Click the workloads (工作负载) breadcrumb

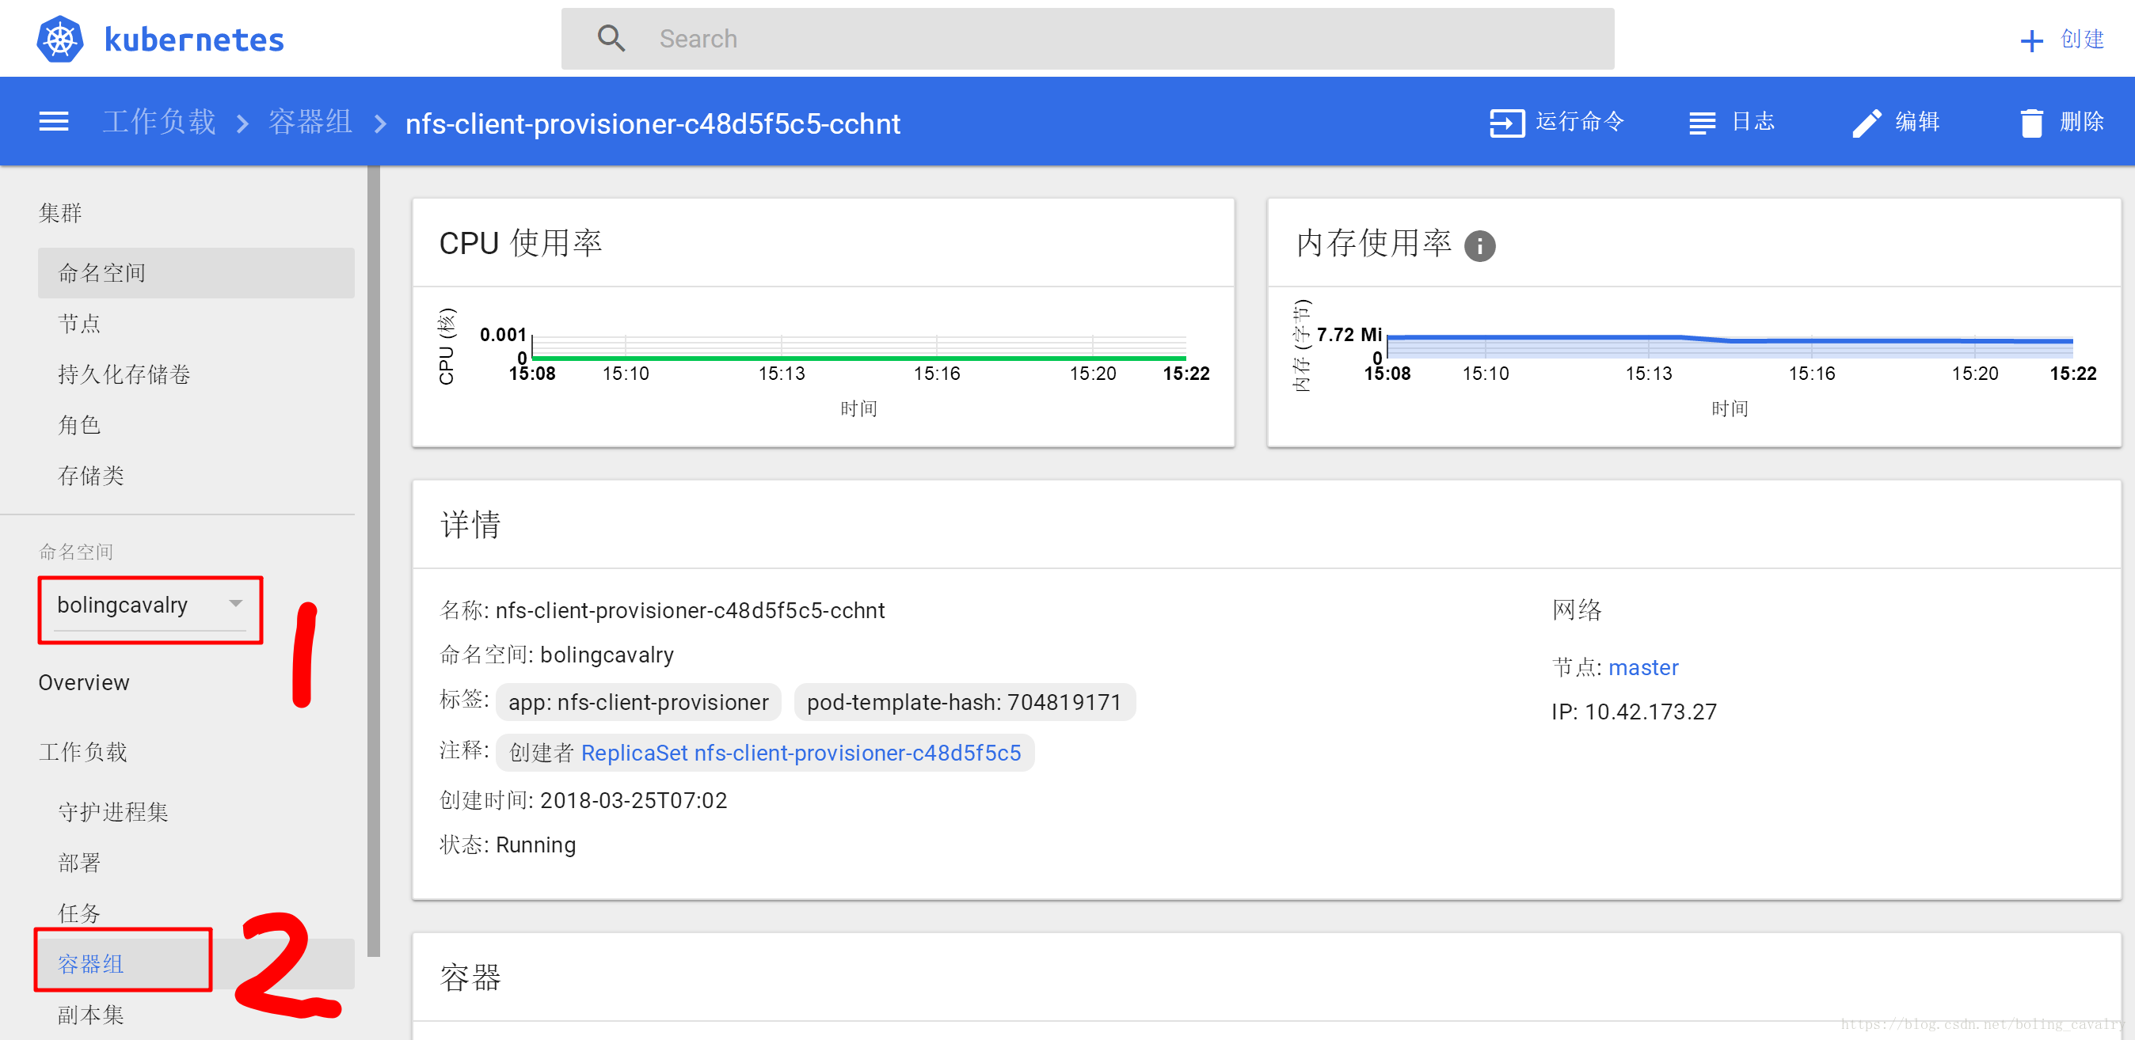[x=159, y=123]
